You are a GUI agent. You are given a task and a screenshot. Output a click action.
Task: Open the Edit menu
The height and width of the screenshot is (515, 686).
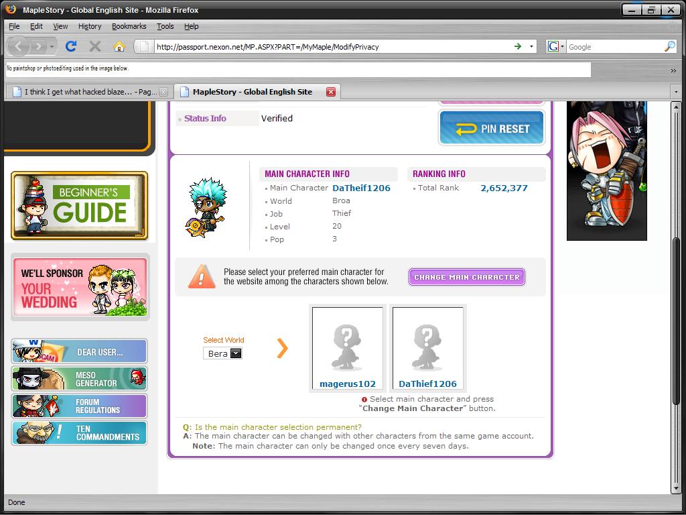[36, 26]
